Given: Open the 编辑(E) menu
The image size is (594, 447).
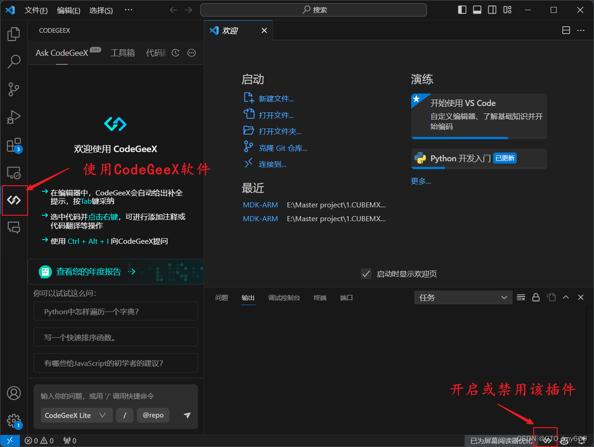Looking at the screenshot, I should [x=69, y=10].
